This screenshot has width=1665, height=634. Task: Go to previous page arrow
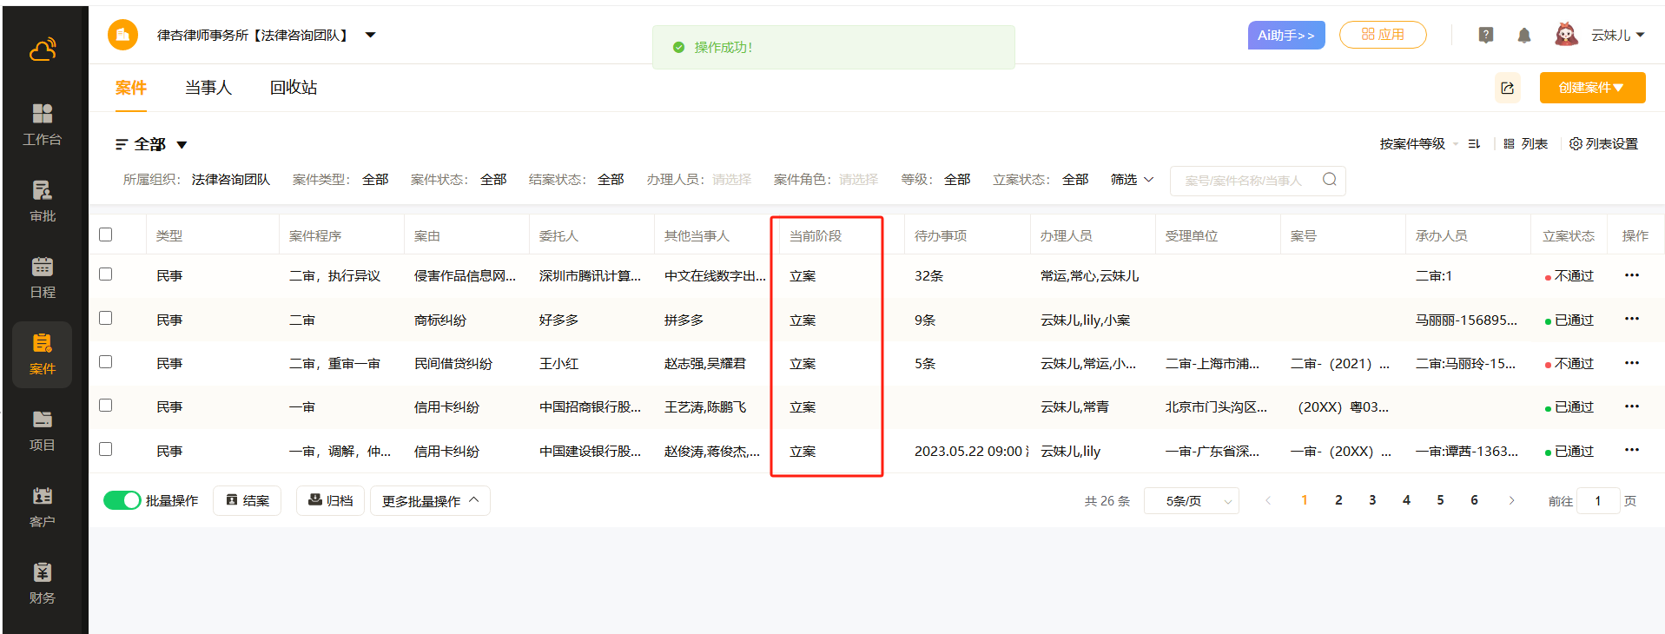pos(1268,500)
